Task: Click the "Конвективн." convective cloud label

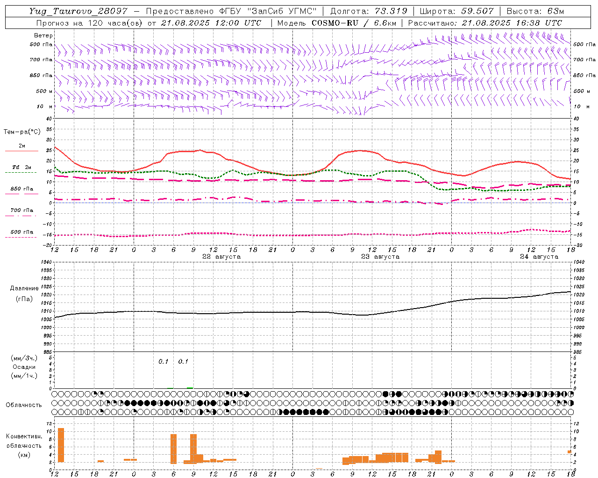Action: 24,436
